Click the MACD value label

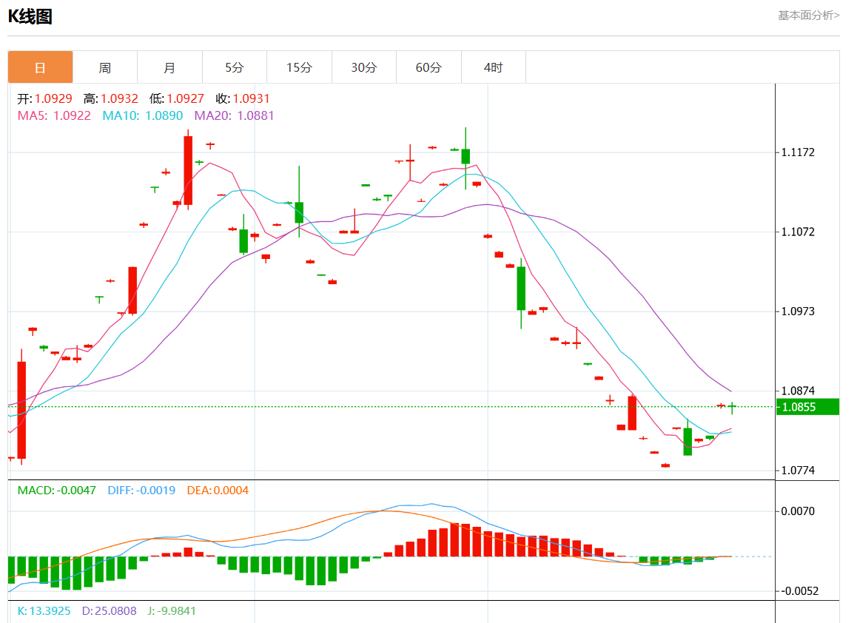[56, 490]
